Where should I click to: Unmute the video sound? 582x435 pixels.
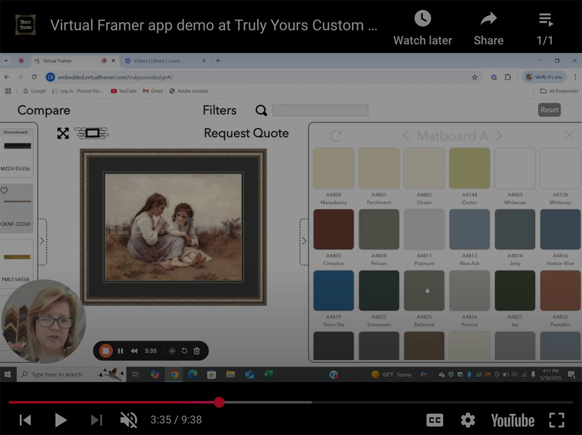click(129, 420)
